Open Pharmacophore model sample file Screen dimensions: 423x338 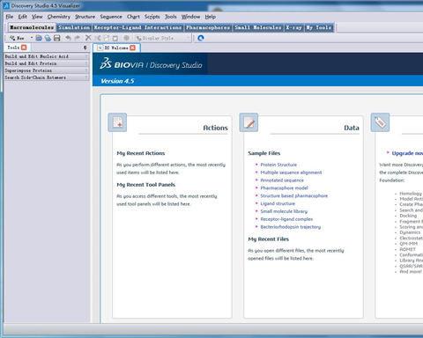[x=284, y=187]
